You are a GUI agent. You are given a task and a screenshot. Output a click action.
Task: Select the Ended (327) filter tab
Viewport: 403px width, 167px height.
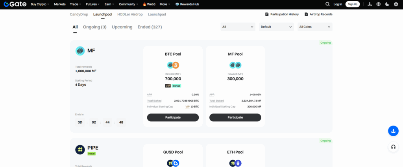(x=150, y=27)
